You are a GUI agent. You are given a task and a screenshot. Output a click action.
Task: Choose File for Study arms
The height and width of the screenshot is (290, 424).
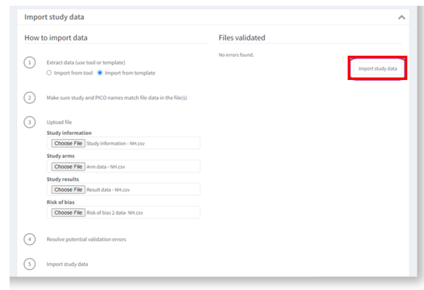67,166
